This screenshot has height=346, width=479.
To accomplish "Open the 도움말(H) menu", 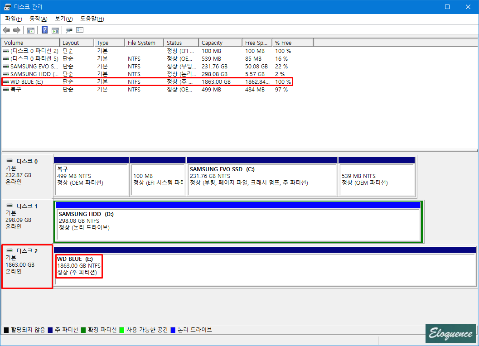I will (x=92, y=19).
